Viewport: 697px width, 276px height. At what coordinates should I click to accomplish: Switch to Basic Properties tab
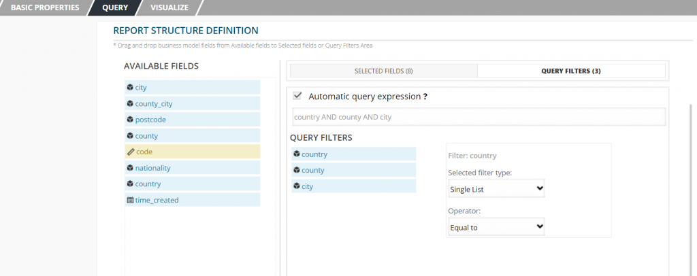[45, 7]
